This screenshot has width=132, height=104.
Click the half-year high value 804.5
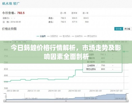[x=75, y=18]
